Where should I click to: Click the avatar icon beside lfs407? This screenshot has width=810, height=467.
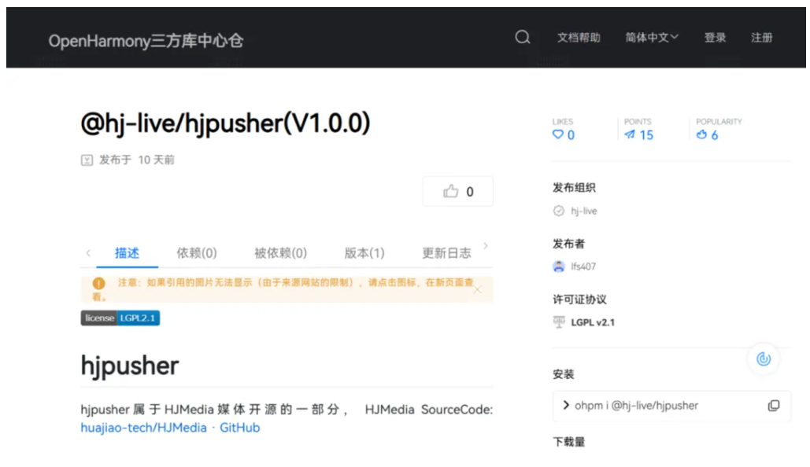(x=558, y=267)
